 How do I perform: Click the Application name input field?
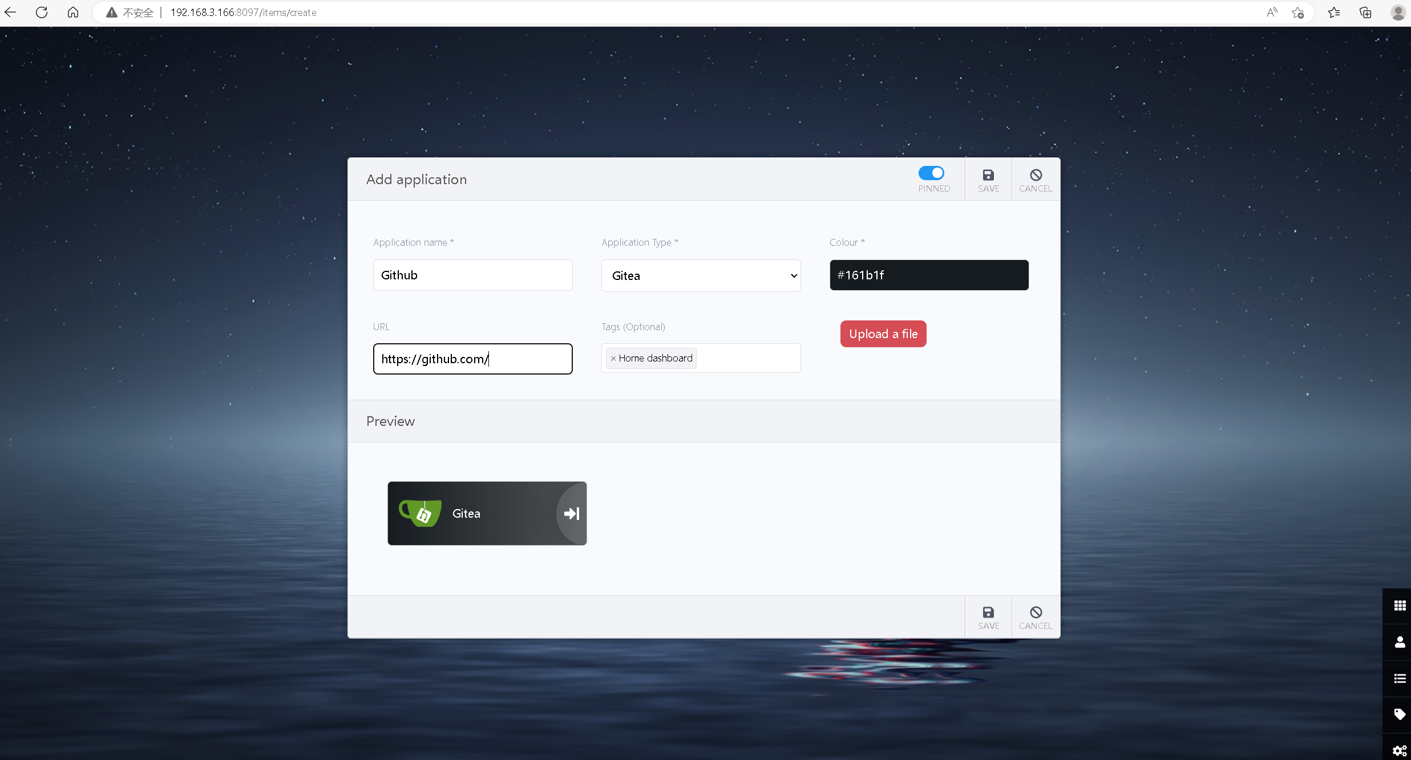click(472, 275)
